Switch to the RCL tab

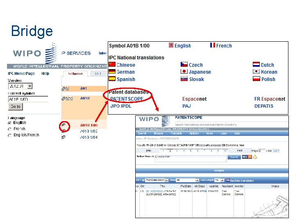click(x=98, y=74)
